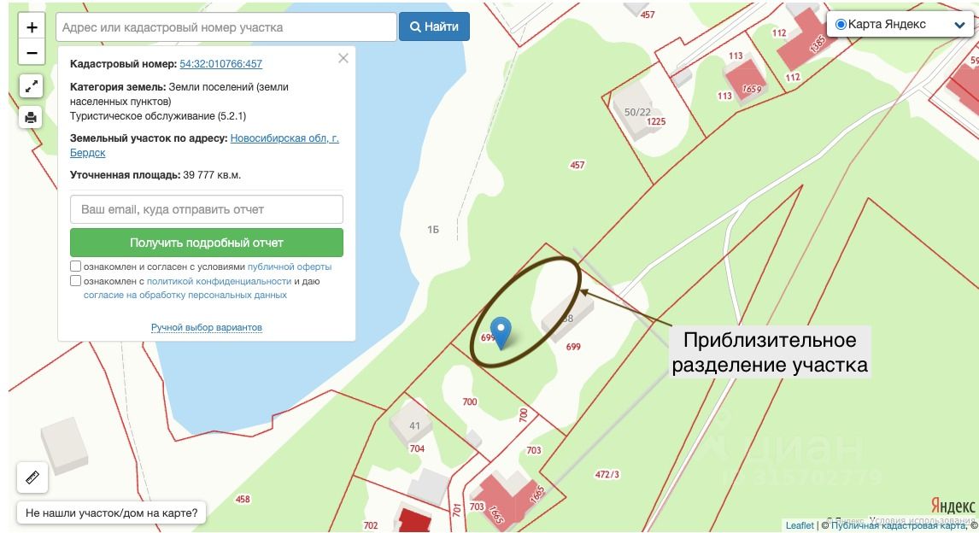Open cadastral number 54:32:010766:457 link
The width and height of the screenshot is (979, 533).
click(221, 64)
